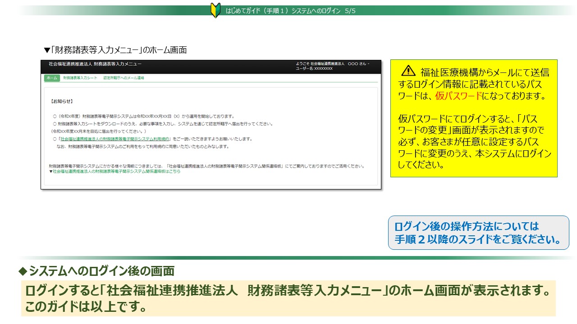Expand the ようこそ user account dropdown

(333, 64)
